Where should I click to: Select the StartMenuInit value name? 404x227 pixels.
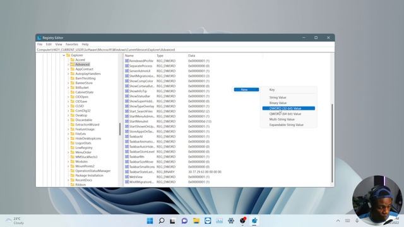(x=139, y=121)
